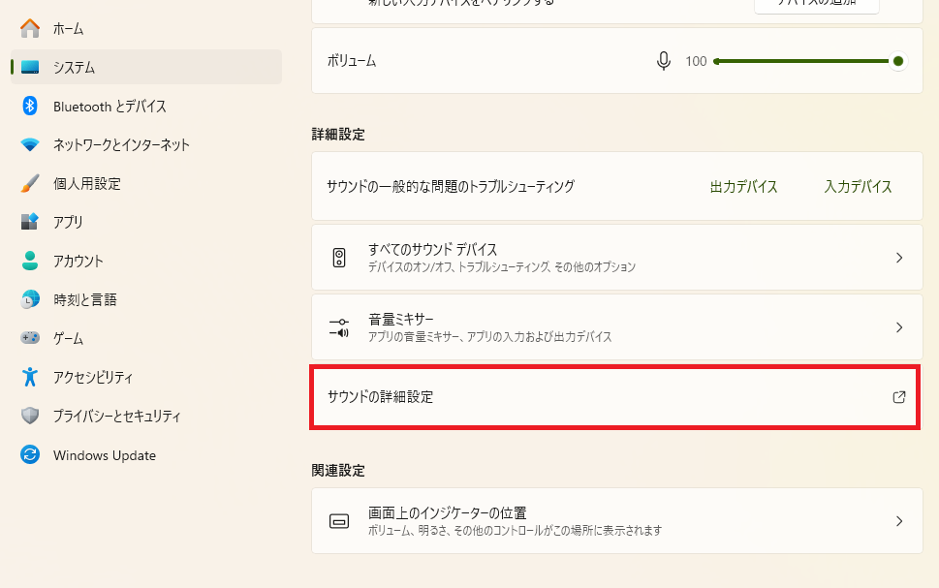Image resolution: width=939 pixels, height=588 pixels.
Task: Mute the microphone via volume icon
Action: click(663, 61)
